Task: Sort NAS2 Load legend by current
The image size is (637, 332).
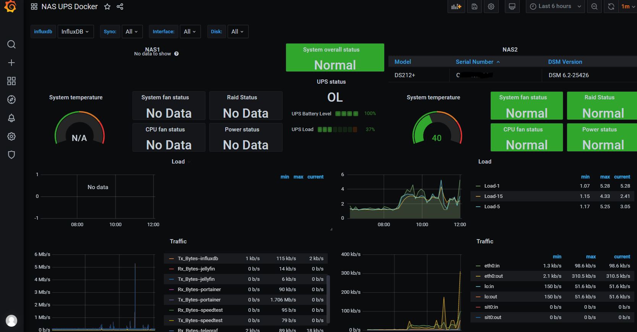Action: (622, 177)
